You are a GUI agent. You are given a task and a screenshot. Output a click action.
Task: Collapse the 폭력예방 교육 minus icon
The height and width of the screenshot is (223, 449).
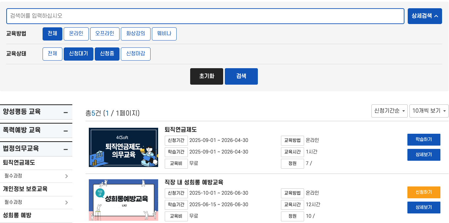point(66,131)
